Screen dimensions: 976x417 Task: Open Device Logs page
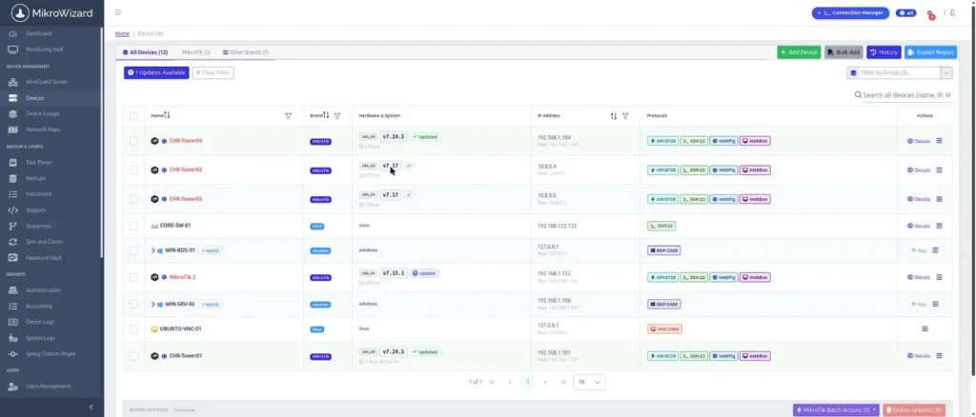pyautogui.click(x=39, y=322)
